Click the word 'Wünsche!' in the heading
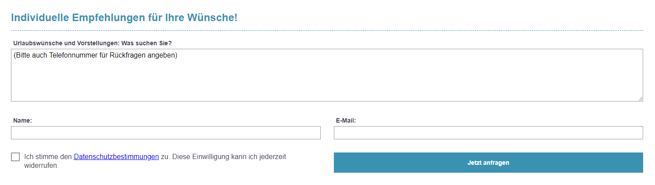This screenshot has height=185, width=655. pos(212,18)
